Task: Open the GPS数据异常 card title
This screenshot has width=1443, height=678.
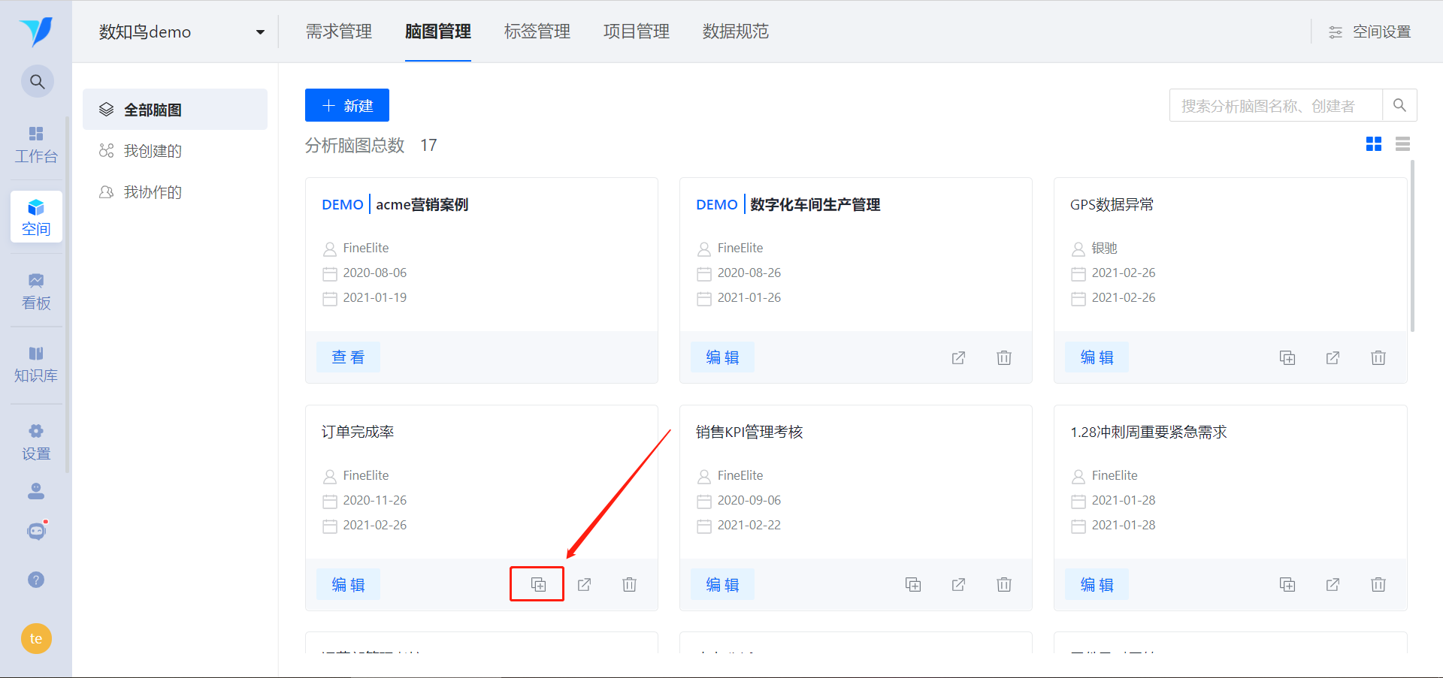Action: (x=1112, y=204)
